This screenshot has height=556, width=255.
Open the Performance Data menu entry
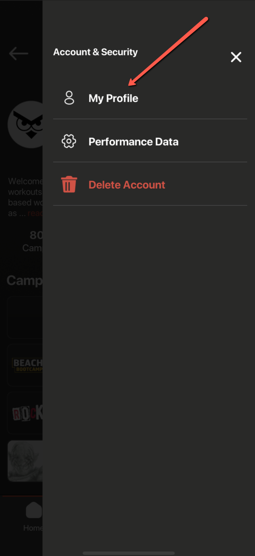[x=150, y=141]
